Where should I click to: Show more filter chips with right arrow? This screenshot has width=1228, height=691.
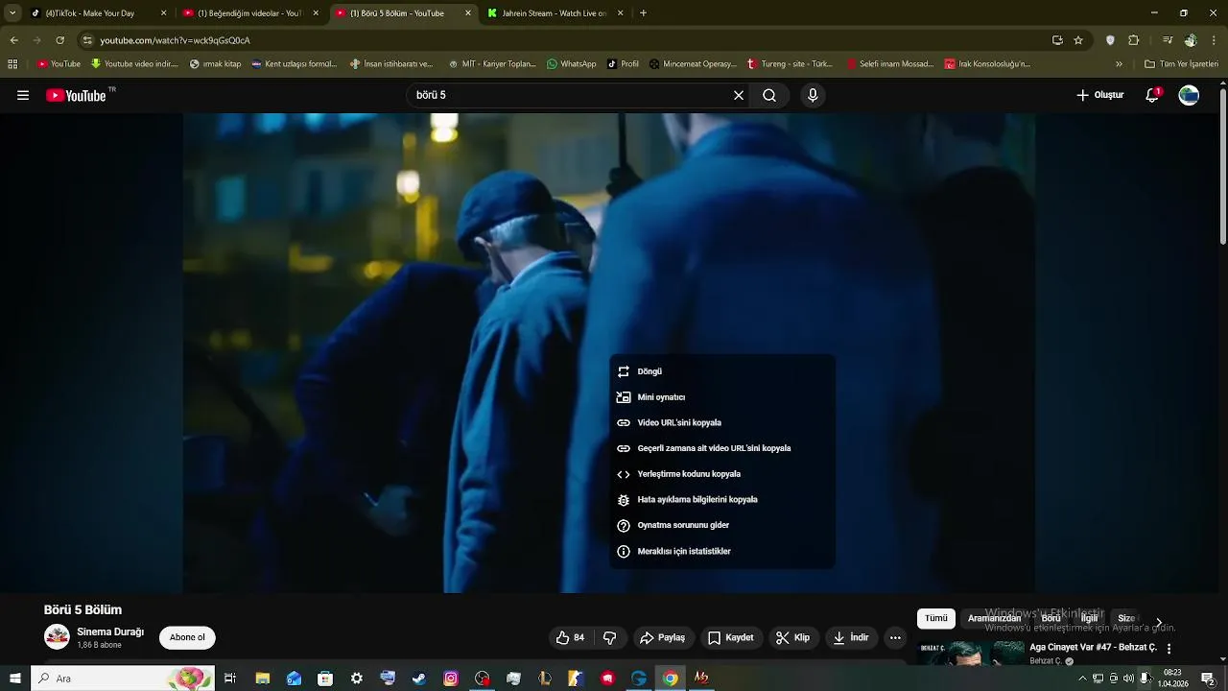click(x=1158, y=621)
